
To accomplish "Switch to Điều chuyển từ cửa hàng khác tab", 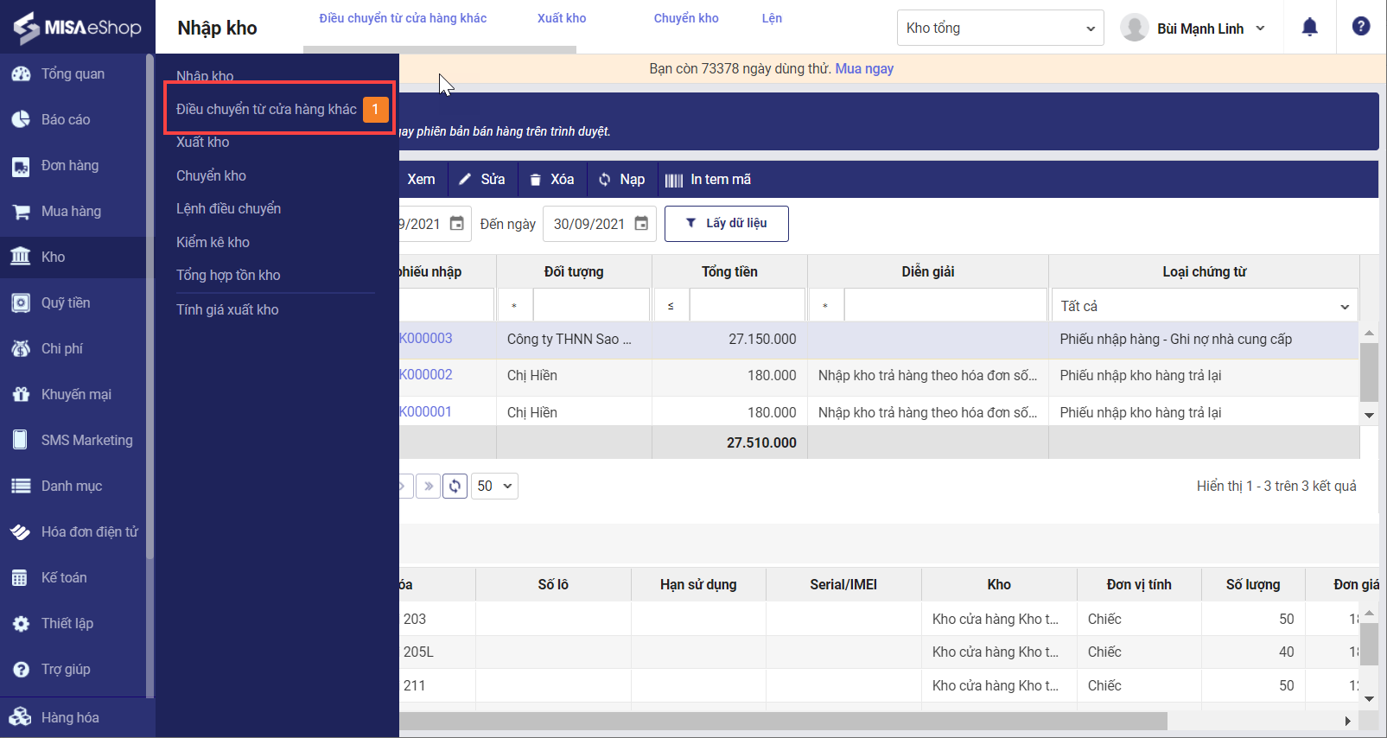I will point(403,18).
